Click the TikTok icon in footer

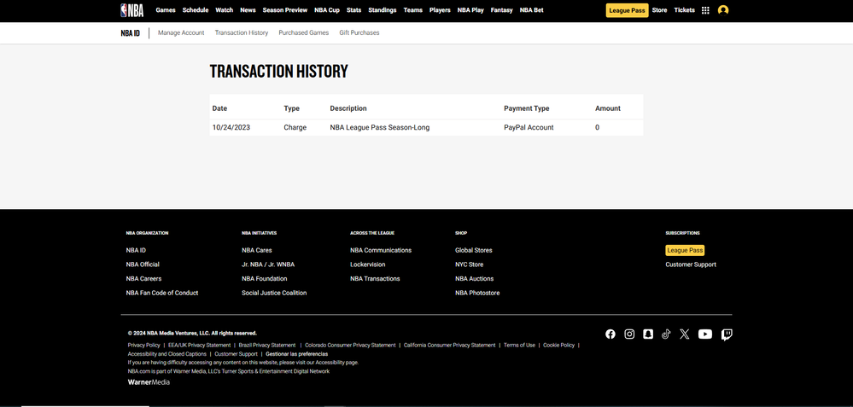click(666, 334)
